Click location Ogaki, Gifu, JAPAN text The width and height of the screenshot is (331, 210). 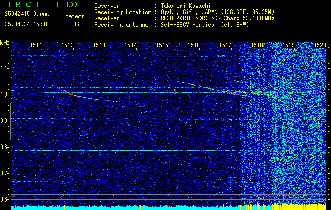(217, 12)
